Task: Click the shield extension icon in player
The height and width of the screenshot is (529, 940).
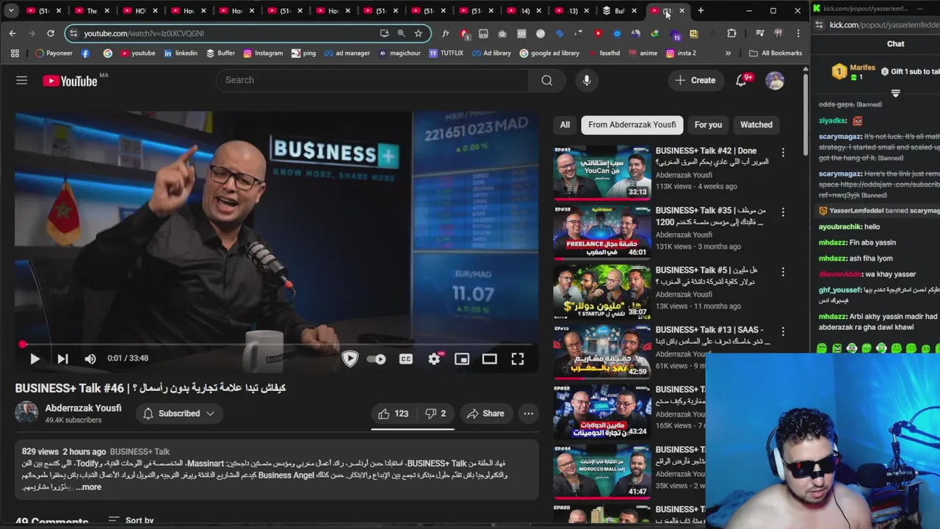Action: click(350, 359)
